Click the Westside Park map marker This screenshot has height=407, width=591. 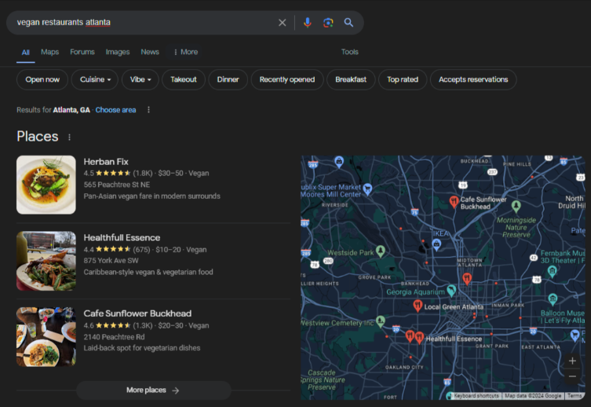381,251
